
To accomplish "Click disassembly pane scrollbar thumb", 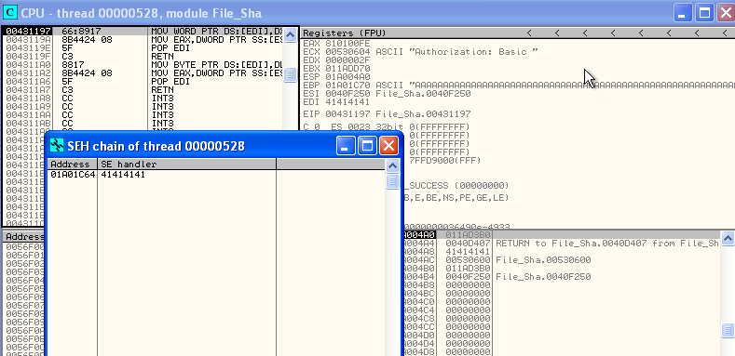I will point(290,75).
